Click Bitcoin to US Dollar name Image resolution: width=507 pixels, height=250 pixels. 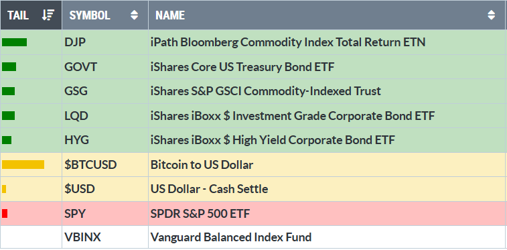pyautogui.click(x=202, y=165)
